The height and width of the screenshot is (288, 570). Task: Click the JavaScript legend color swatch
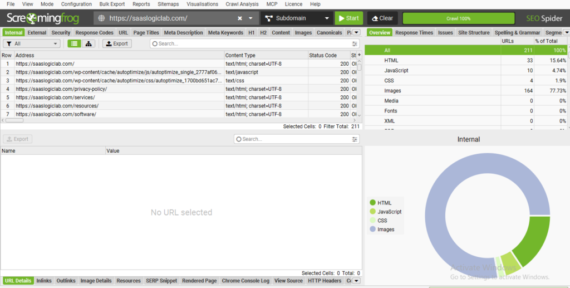click(x=372, y=211)
